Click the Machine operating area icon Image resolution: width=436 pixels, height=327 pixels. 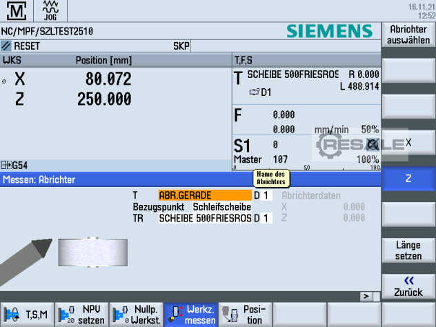(x=19, y=12)
